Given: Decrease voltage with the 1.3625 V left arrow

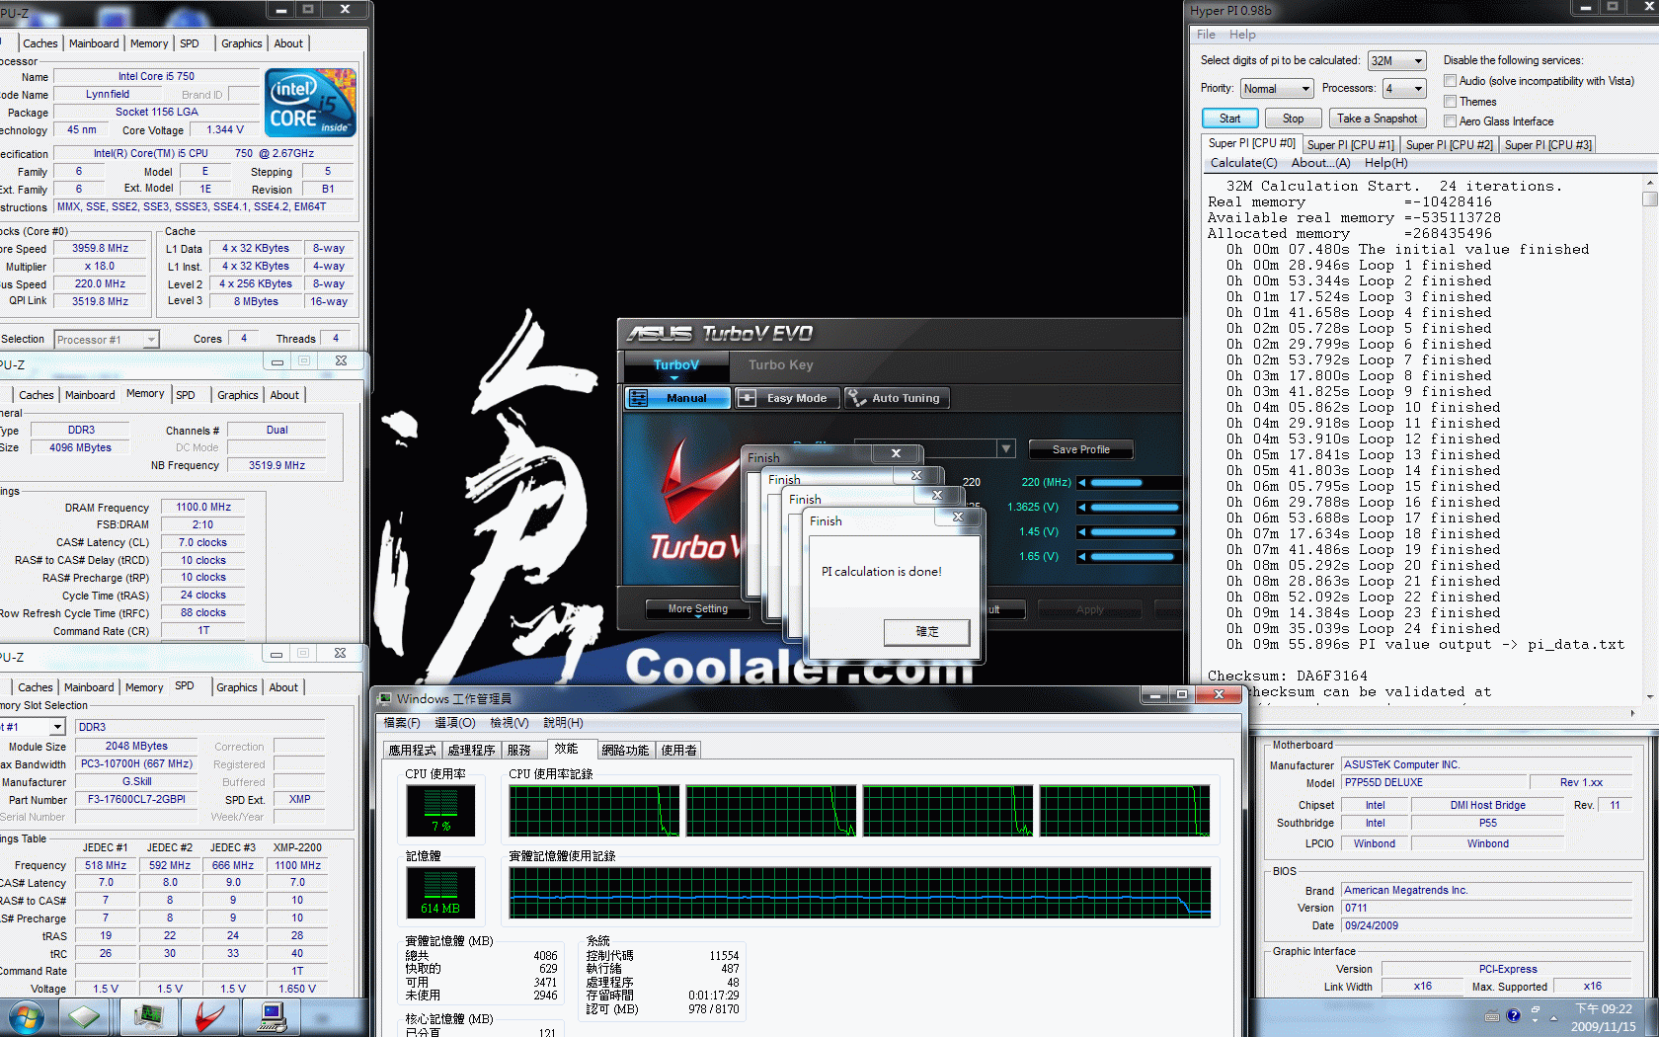Looking at the screenshot, I should pos(1082,508).
